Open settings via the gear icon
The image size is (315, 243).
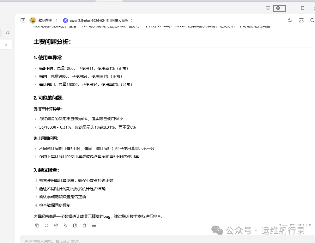(x=278, y=8)
